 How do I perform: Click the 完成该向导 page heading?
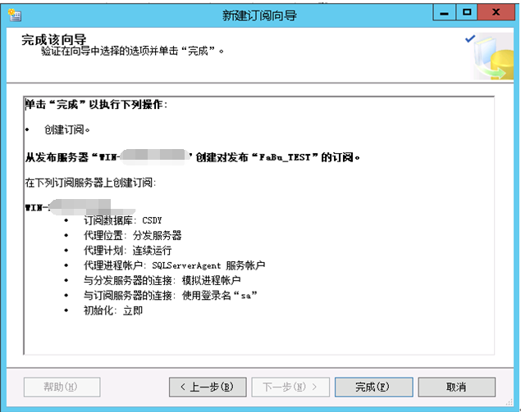[54, 40]
